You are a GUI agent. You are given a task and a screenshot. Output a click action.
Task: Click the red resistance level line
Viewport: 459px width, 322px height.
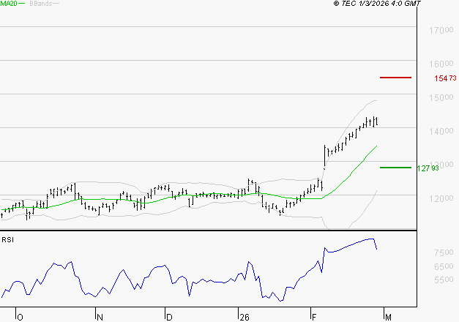(x=395, y=78)
